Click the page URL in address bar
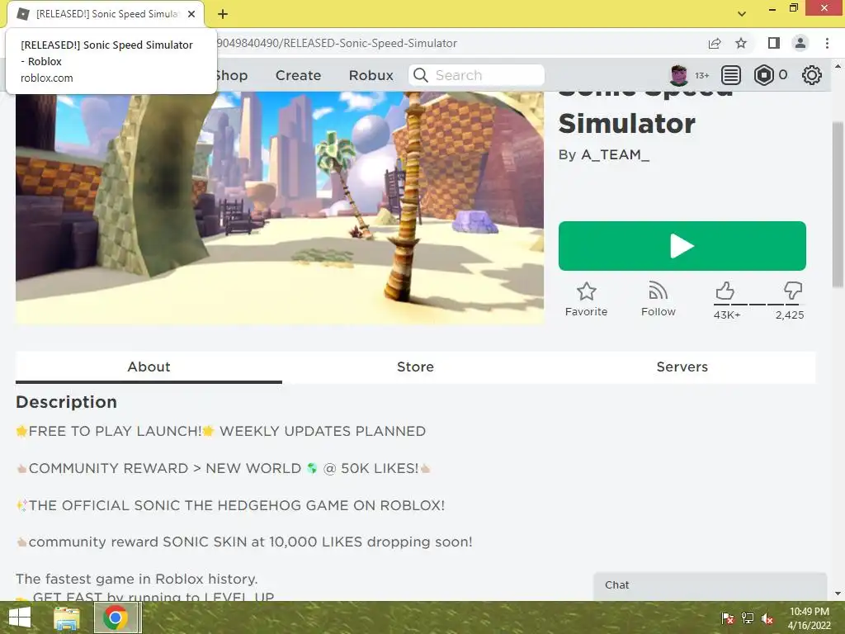The width and height of the screenshot is (845, 634). tap(338, 43)
